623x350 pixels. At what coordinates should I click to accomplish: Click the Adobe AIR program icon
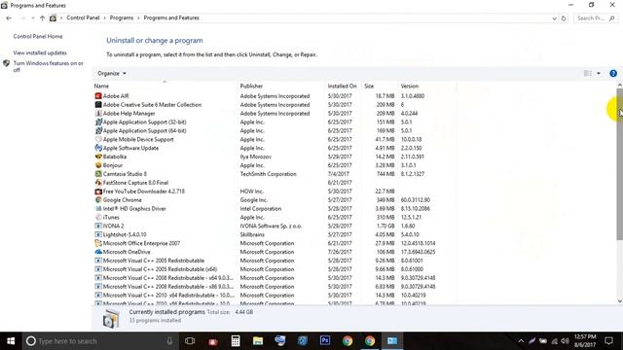click(98, 96)
